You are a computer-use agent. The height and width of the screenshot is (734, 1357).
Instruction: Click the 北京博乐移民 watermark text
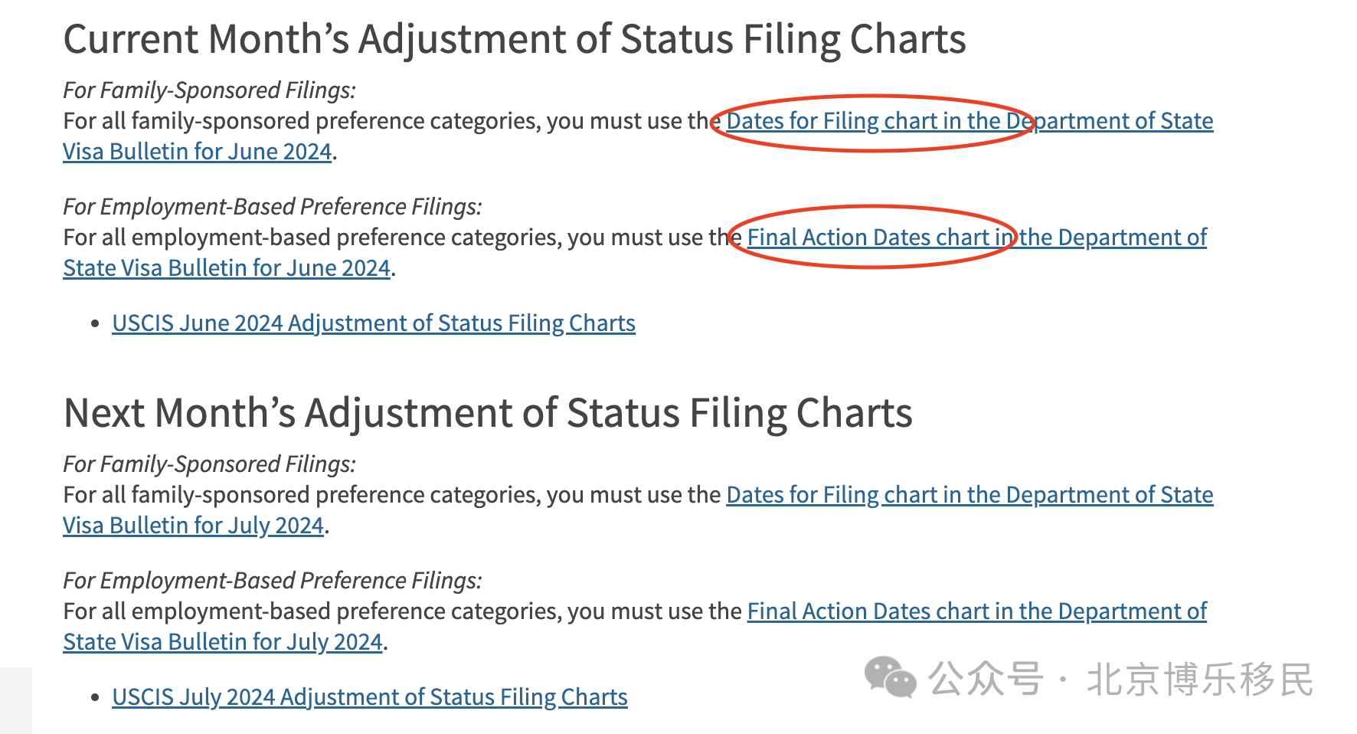pyautogui.click(x=1200, y=679)
